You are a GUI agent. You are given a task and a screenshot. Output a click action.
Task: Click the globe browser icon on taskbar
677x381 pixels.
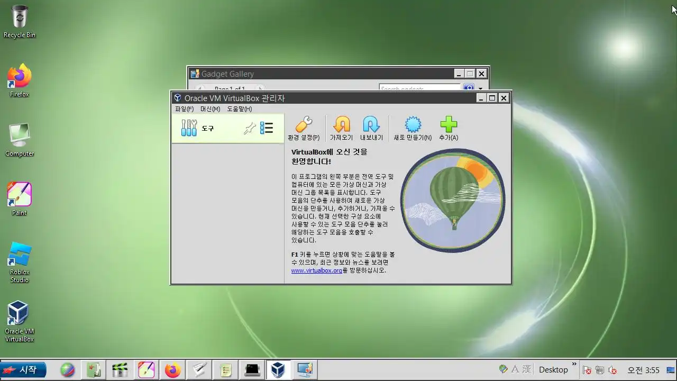[67, 370]
